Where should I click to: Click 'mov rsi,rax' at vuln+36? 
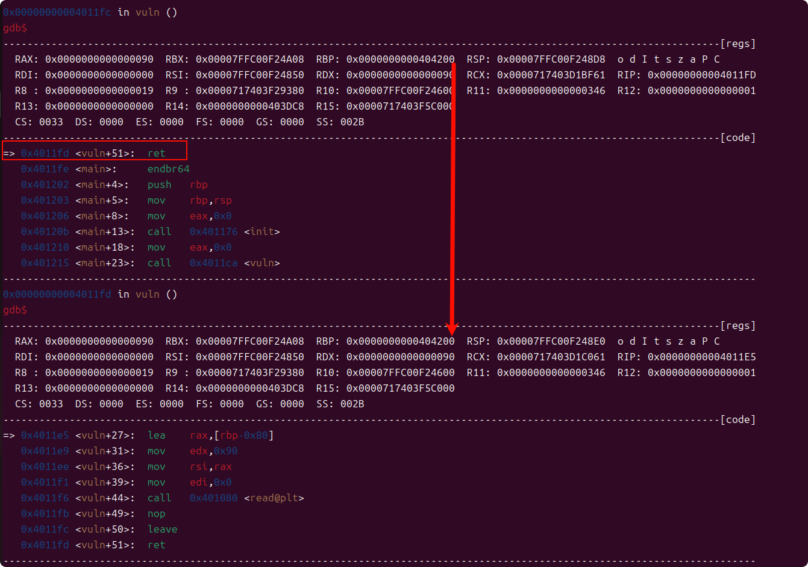tap(190, 466)
